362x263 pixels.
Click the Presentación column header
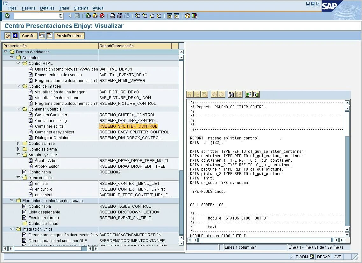(50, 46)
